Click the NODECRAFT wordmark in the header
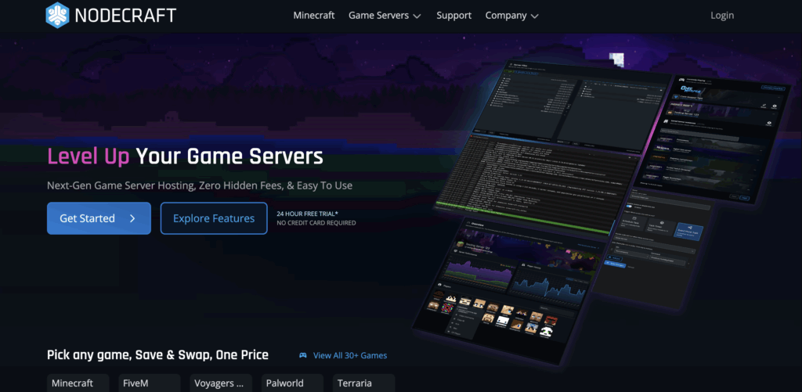This screenshot has height=392, width=802. point(125,15)
